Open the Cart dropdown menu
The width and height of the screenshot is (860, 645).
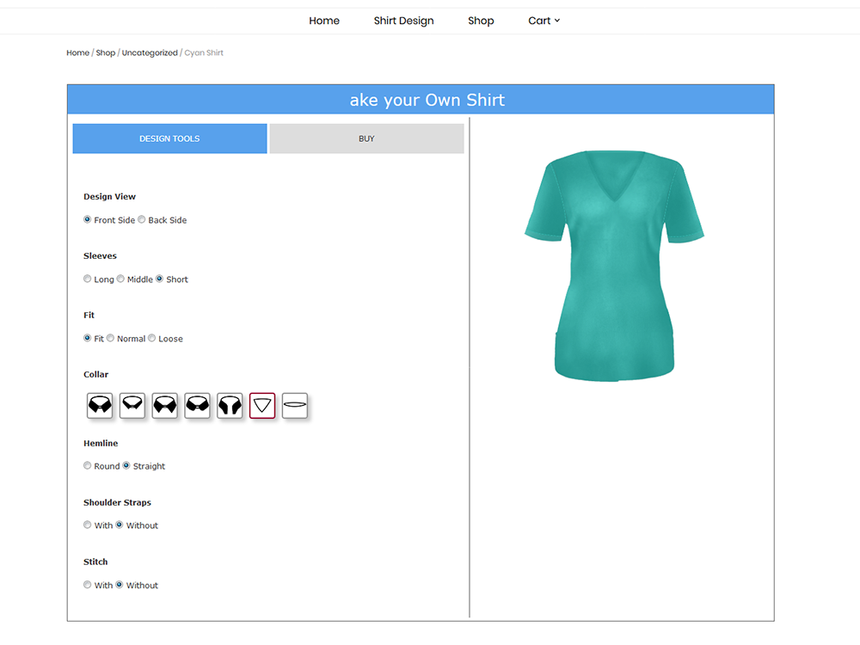tap(544, 21)
